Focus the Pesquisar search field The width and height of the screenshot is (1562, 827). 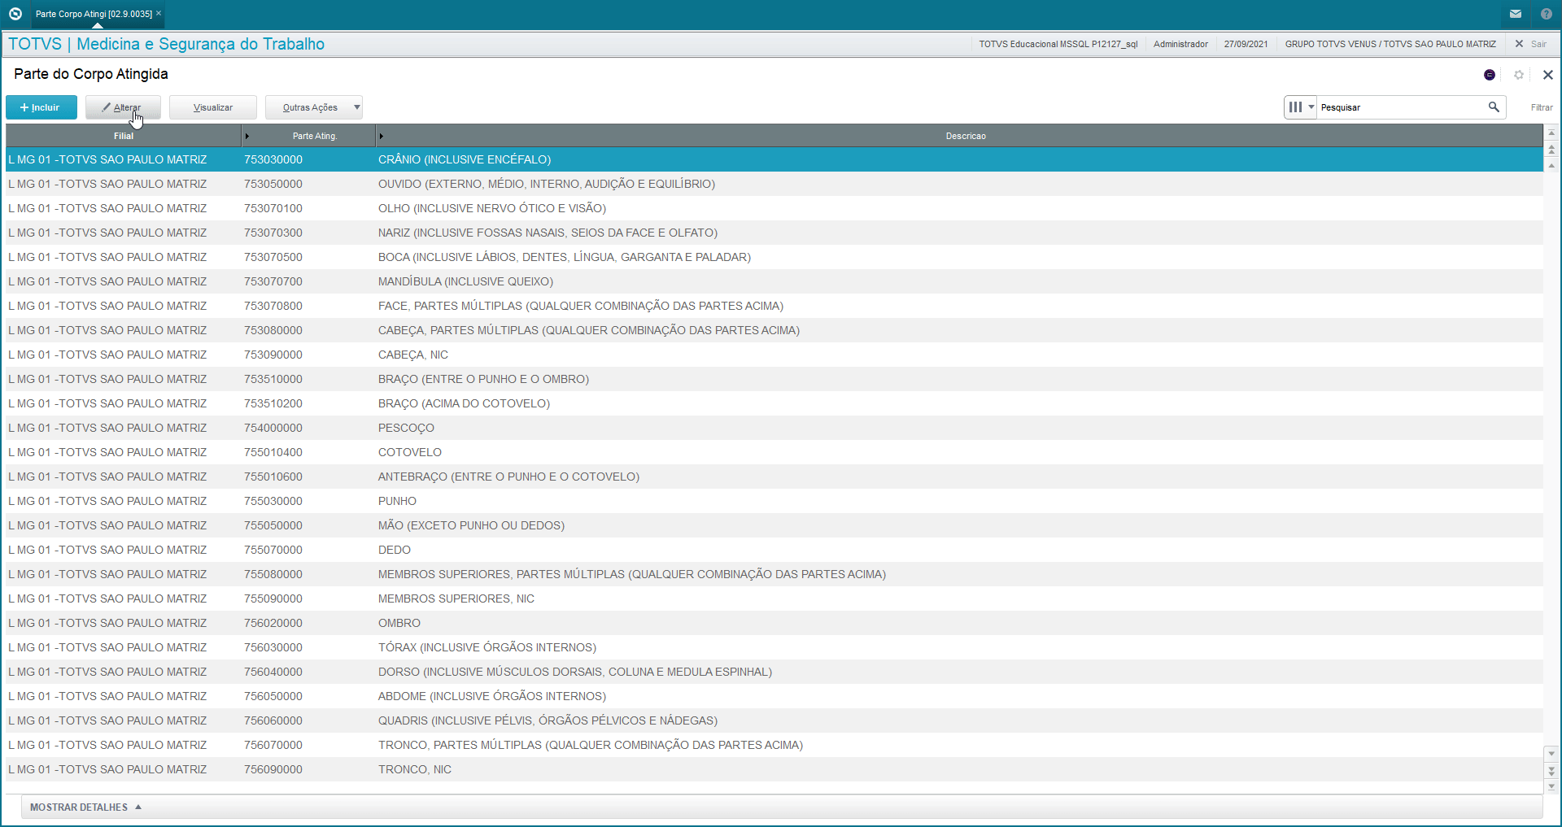click(x=1401, y=107)
